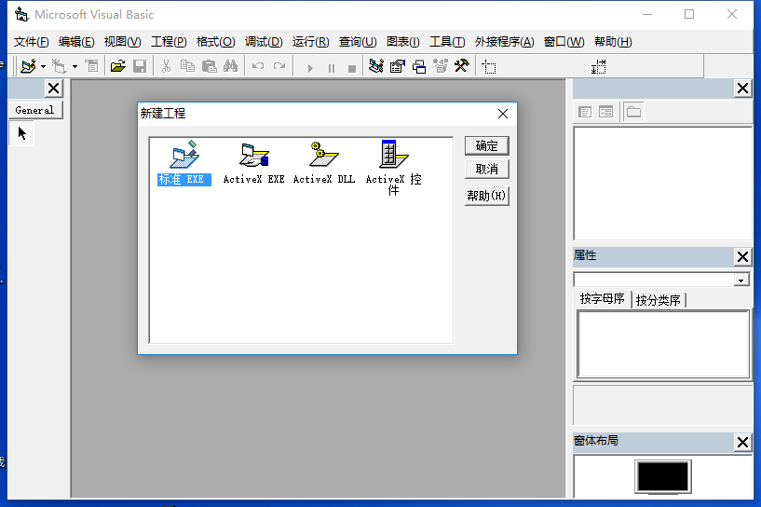Open the 工具(T) menu
Viewport: 761px width, 507px height.
447,42
